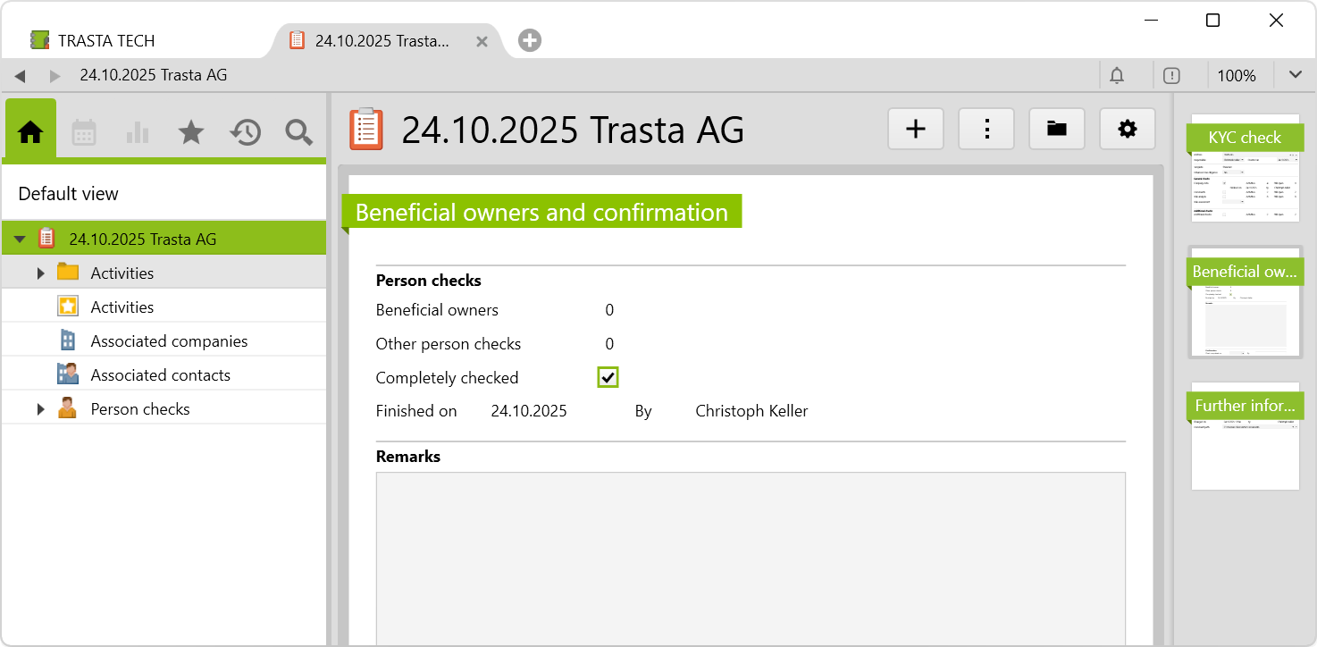Expand the Activities folder tree node
The width and height of the screenshot is (1317, 647).
[40, 273]
